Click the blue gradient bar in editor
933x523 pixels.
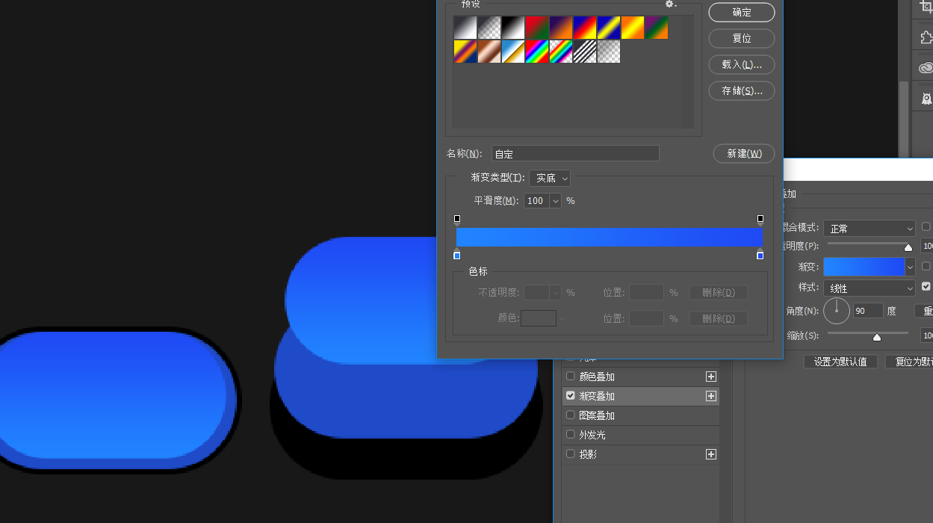pos(609,237)
